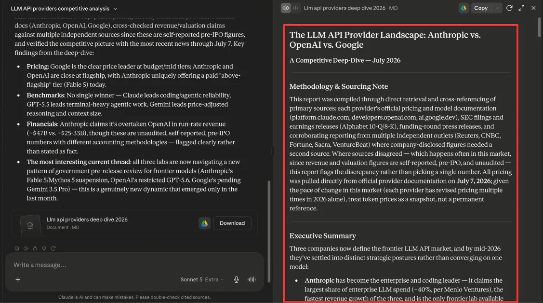This screenshot has height=303, width=543.
Task: Click the refresh icon in artifact header
Action: click(509, 8)
